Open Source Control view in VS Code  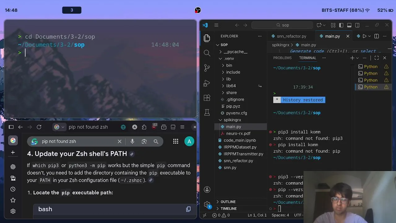[x=207, y=68]
